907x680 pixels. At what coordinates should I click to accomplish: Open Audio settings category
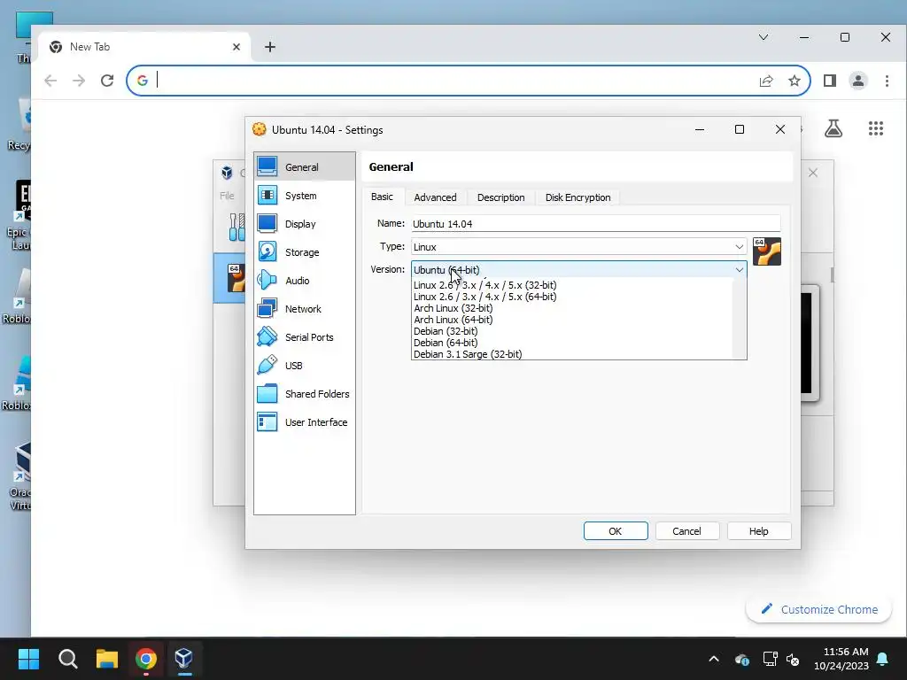pyautogui.click(x=305, y=281)
